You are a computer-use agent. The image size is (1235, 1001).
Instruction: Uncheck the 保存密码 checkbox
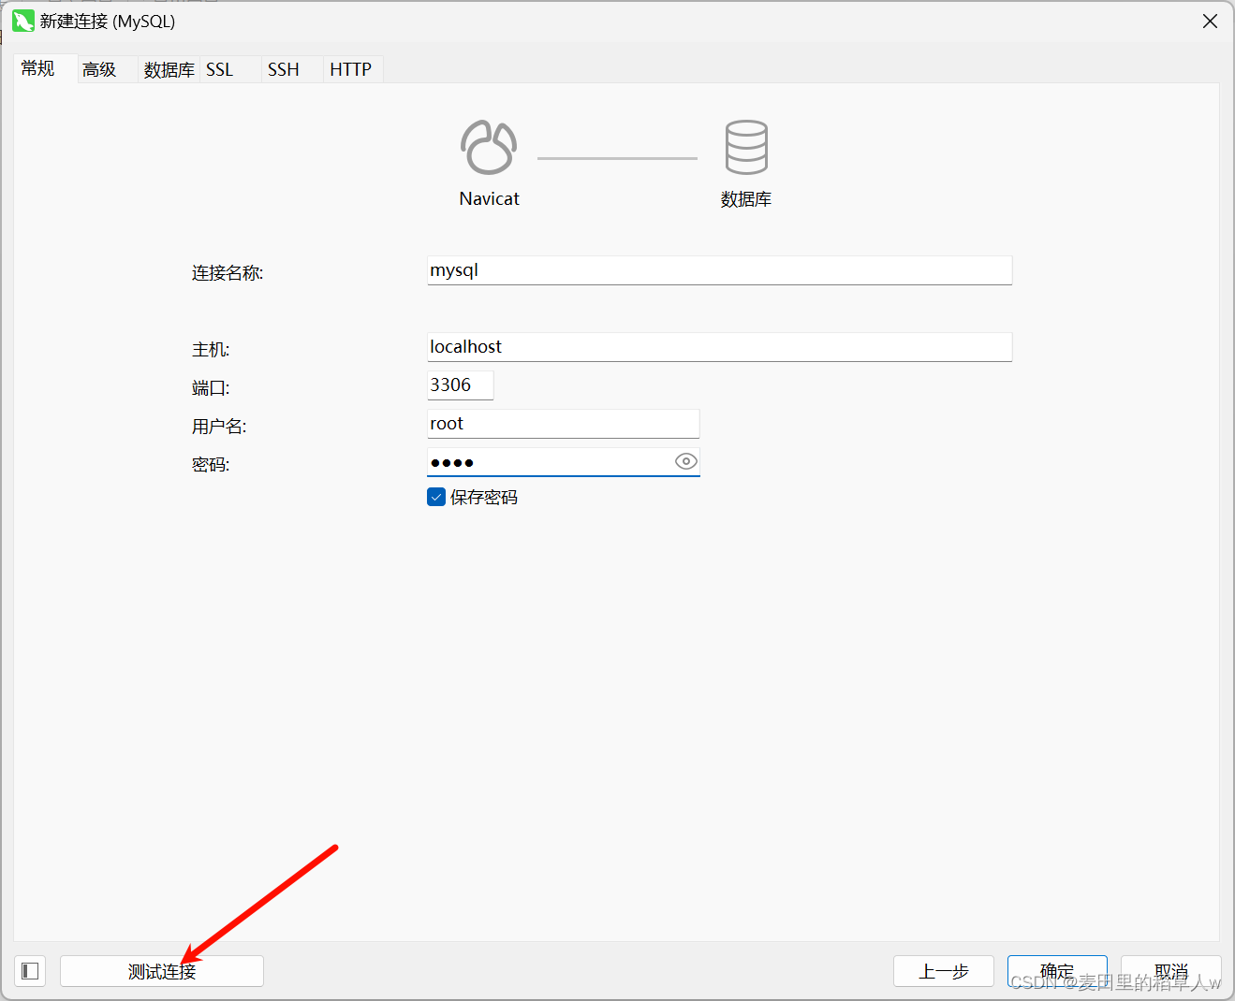(436, 497)
